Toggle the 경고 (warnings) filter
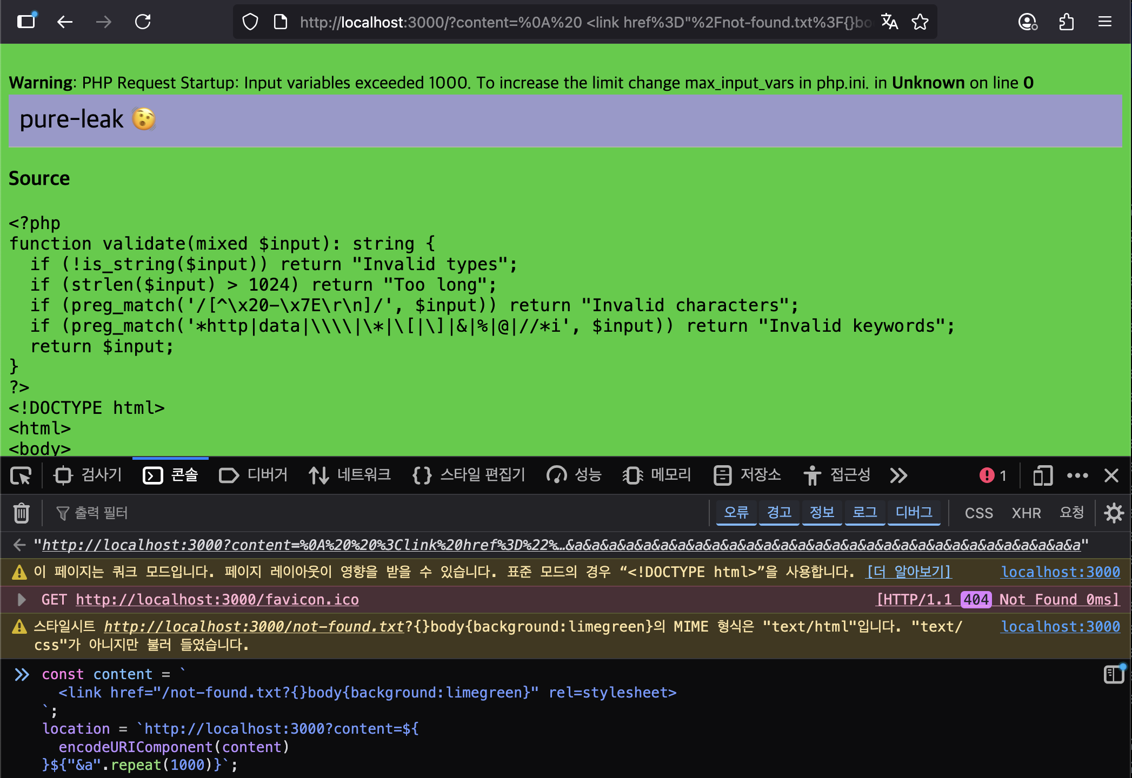Screen dimensions: 1132x778 [778, 512]
